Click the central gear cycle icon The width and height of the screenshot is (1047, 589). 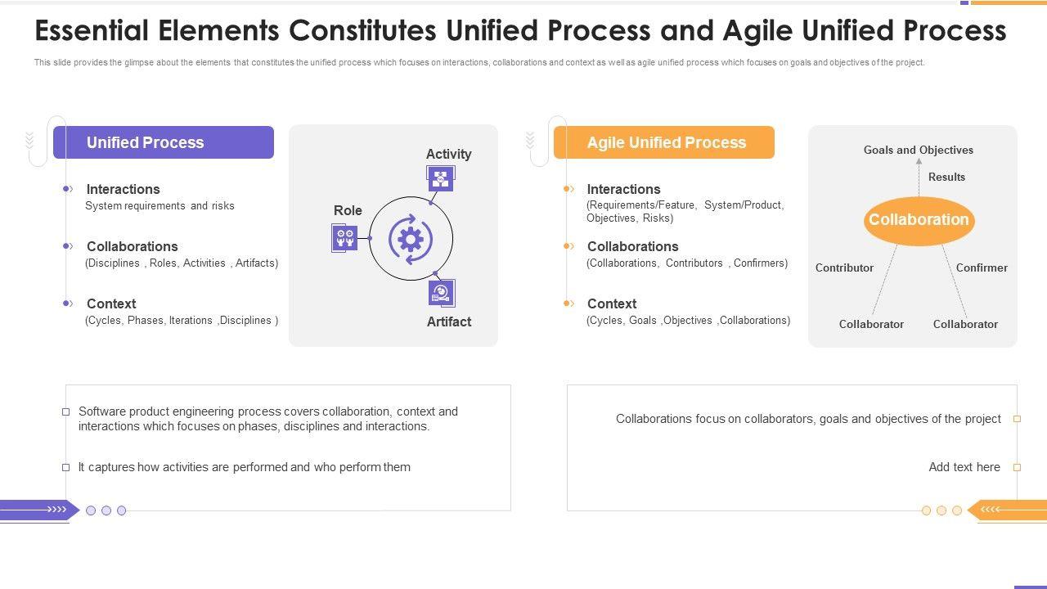tap(411, 239)
